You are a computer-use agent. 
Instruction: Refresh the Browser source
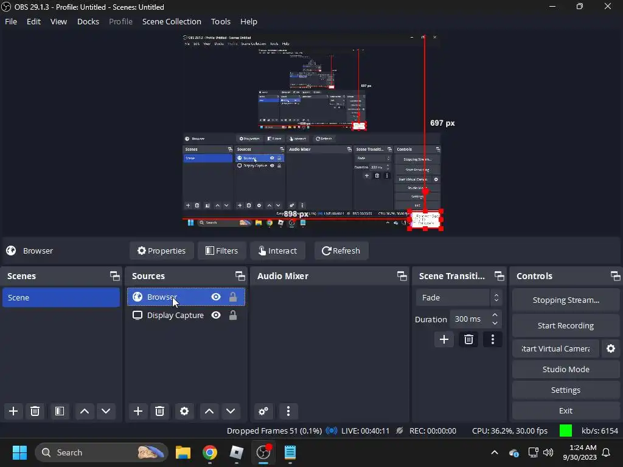click(x=341, y=251)
